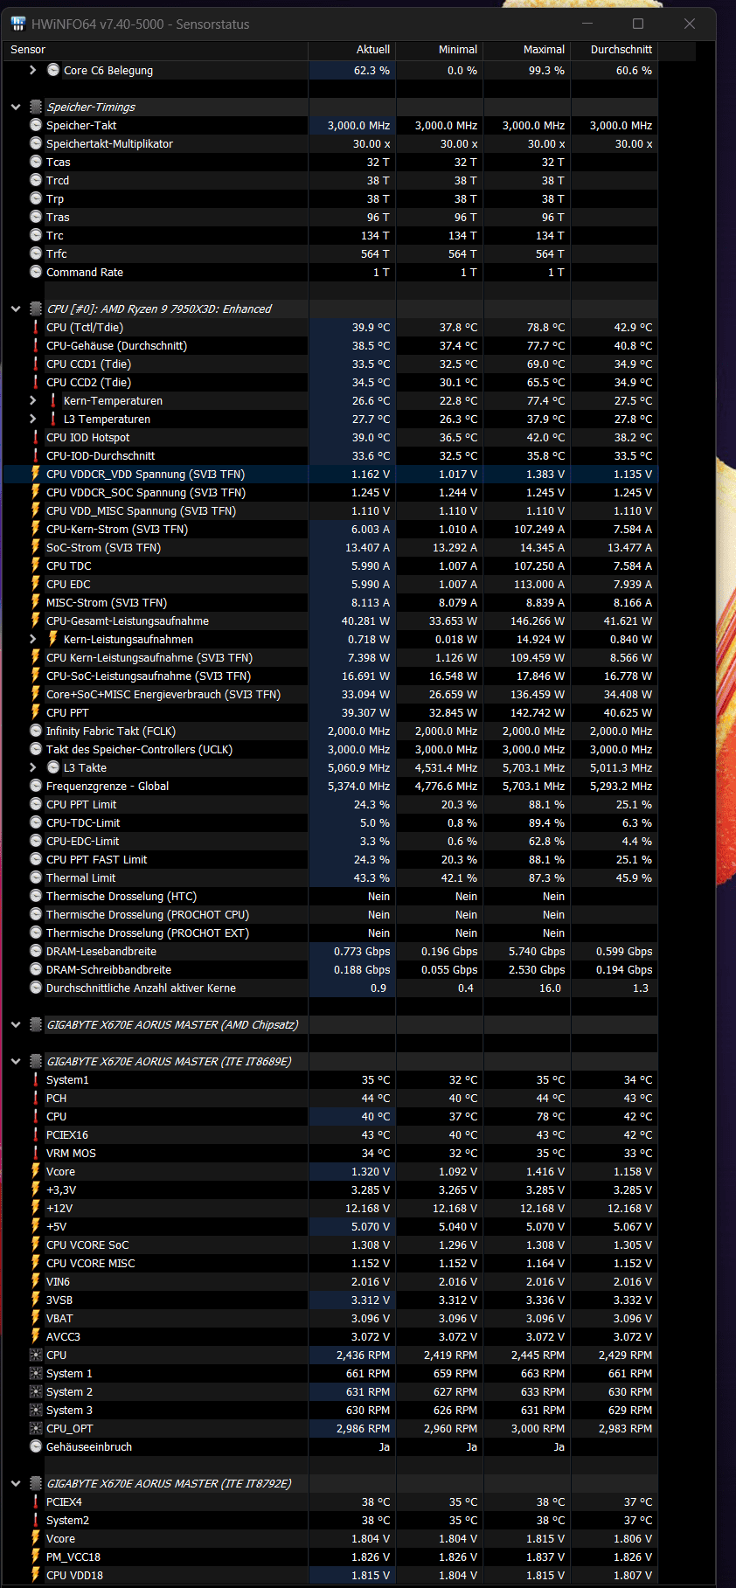
Task: Click the thermometer icon beside PCH
Action: pyautogui.click(x=36, y=1098)
